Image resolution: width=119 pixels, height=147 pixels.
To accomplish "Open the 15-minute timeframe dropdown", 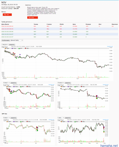I will [61, 83].
